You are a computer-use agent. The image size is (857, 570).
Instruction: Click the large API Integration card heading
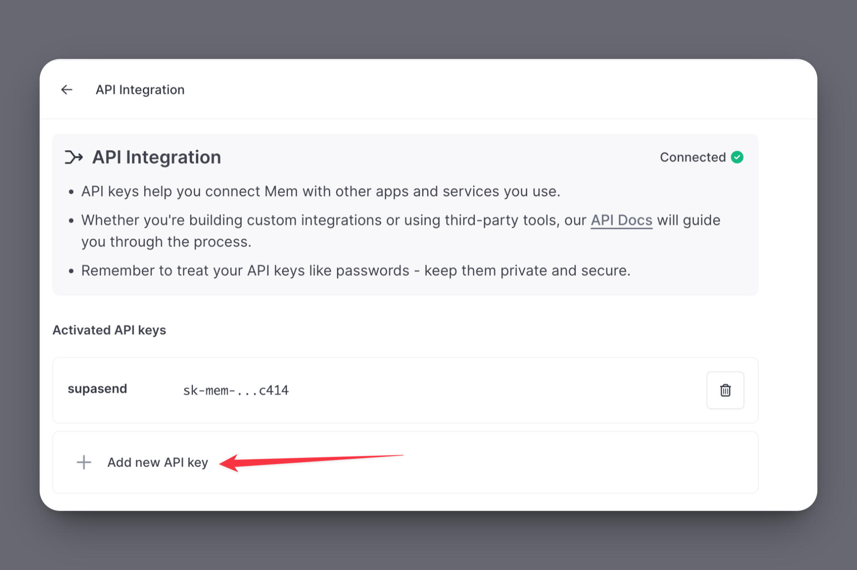[x=156, y=157]
